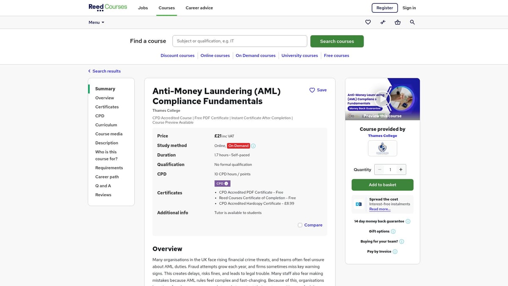Image resolution: width=508 pixels, height=286 pixels.
Task: Click inside the Find a course search field
Action: (240, 41)
